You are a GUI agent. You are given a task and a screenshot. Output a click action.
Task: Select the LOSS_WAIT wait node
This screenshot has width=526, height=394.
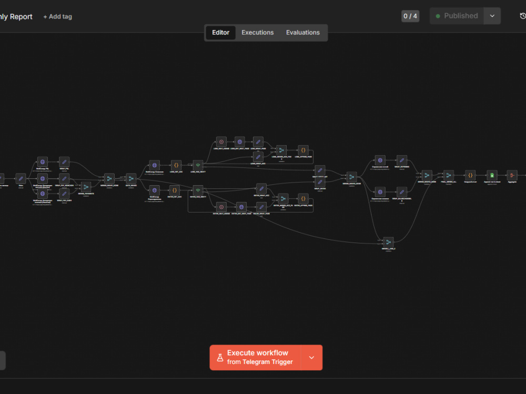pyautogui.click(x=221, y=142)
